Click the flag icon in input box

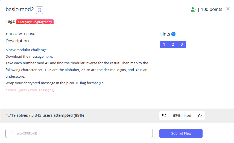click(x=11, y=133)
